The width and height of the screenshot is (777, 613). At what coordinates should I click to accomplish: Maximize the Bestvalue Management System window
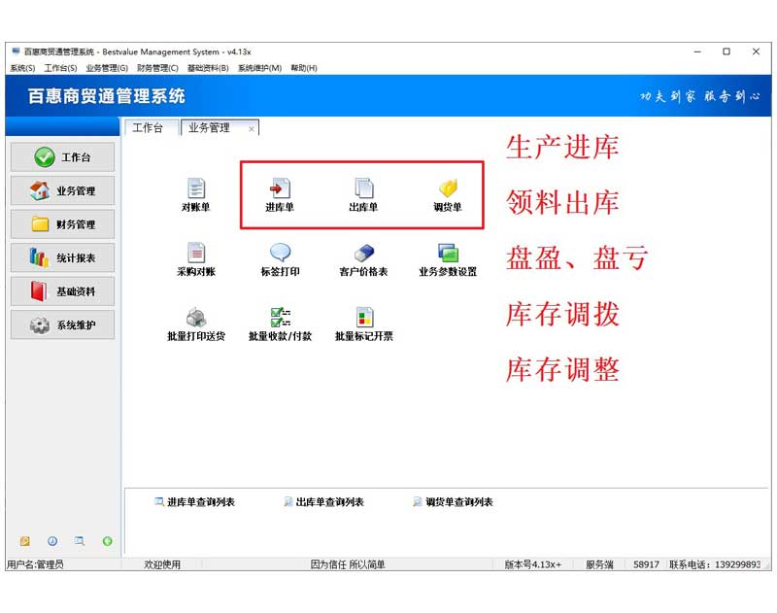pyautogui.click(x=726, y=51)
